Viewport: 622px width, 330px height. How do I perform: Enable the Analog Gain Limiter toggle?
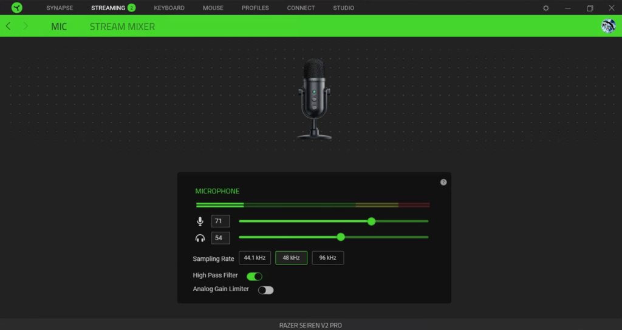click(x=265, y=290)
